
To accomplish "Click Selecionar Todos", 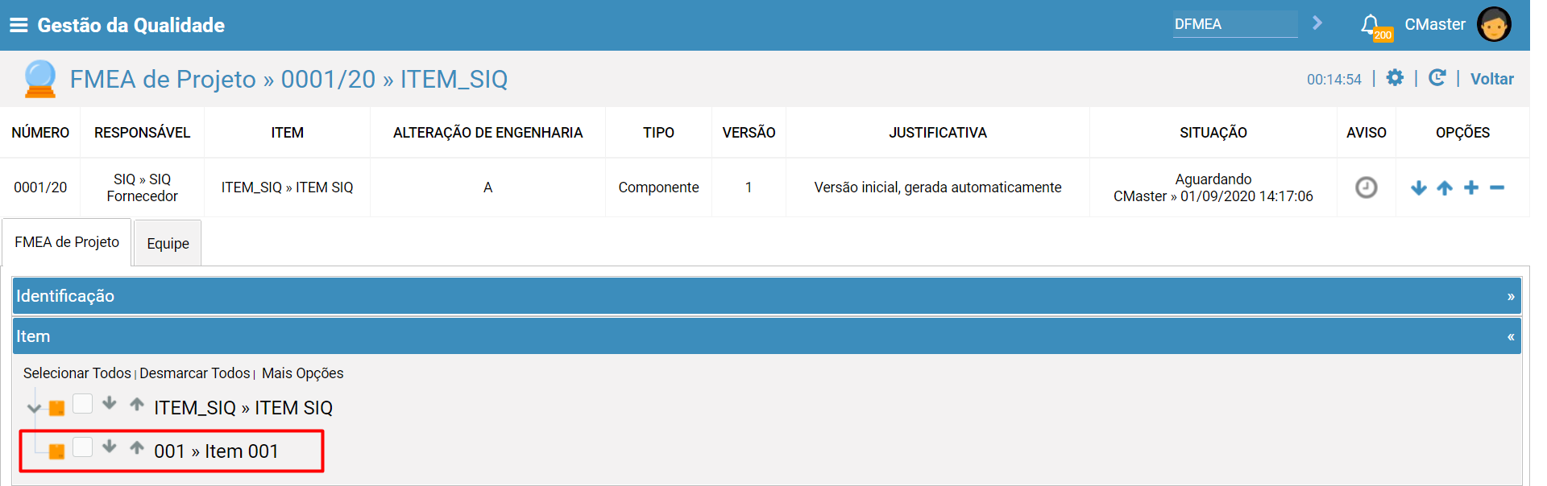I will pyautogui.click(x=77, y=373).
